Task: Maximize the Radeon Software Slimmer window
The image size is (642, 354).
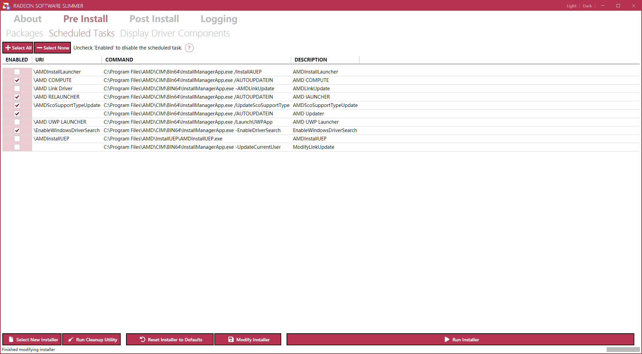Action: click(618, 6)
